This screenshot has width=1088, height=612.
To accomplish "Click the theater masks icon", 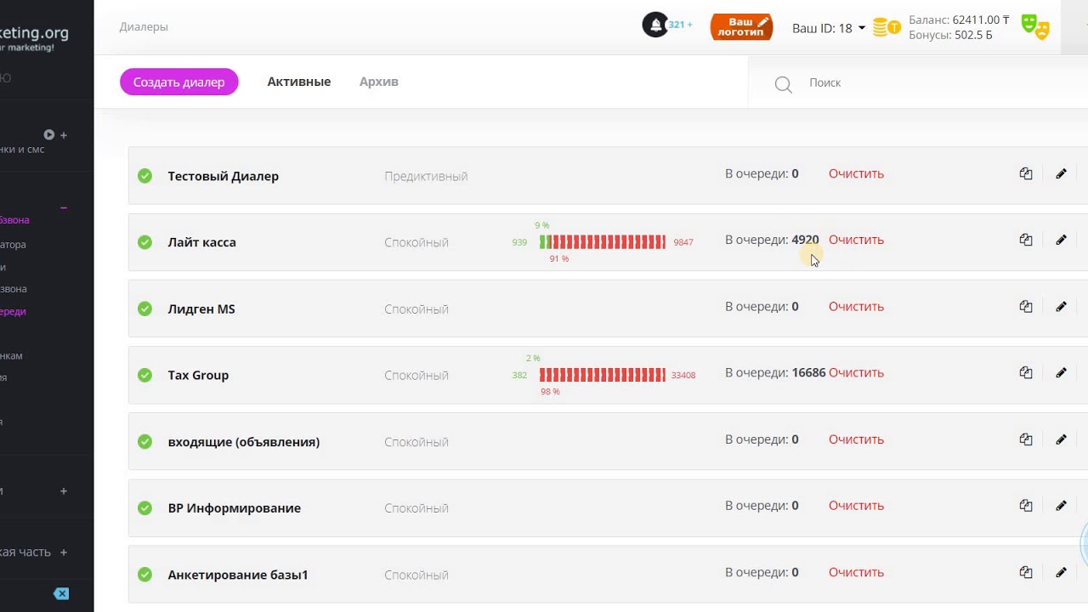I will 1035,26.
